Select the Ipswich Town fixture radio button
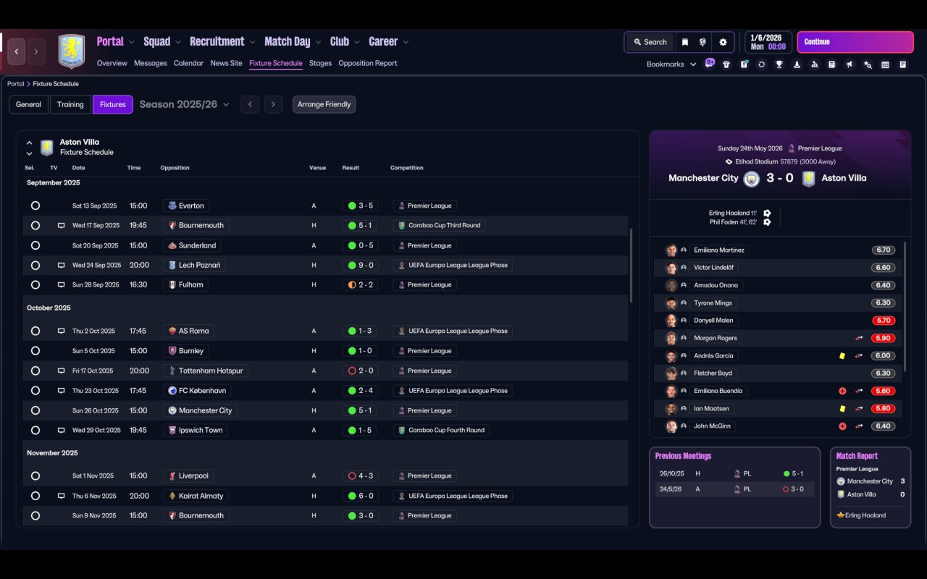927x579 pixels. (x=35, y=430)
